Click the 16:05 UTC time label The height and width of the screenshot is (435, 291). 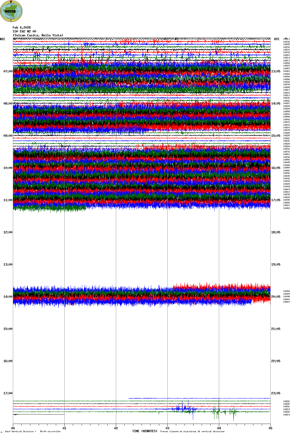click(x=276, y=168)
